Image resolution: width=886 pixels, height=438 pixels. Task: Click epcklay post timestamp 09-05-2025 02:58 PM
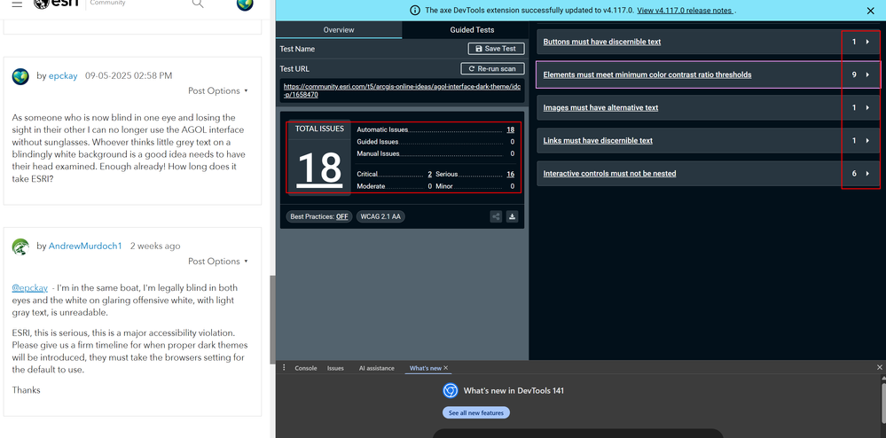click(129, 75)
